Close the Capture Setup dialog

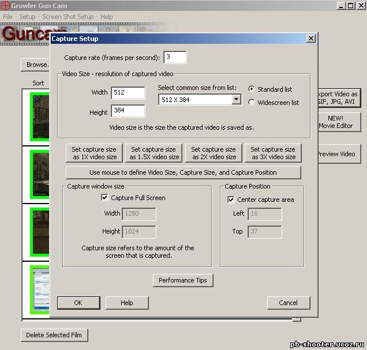point(311,38)
